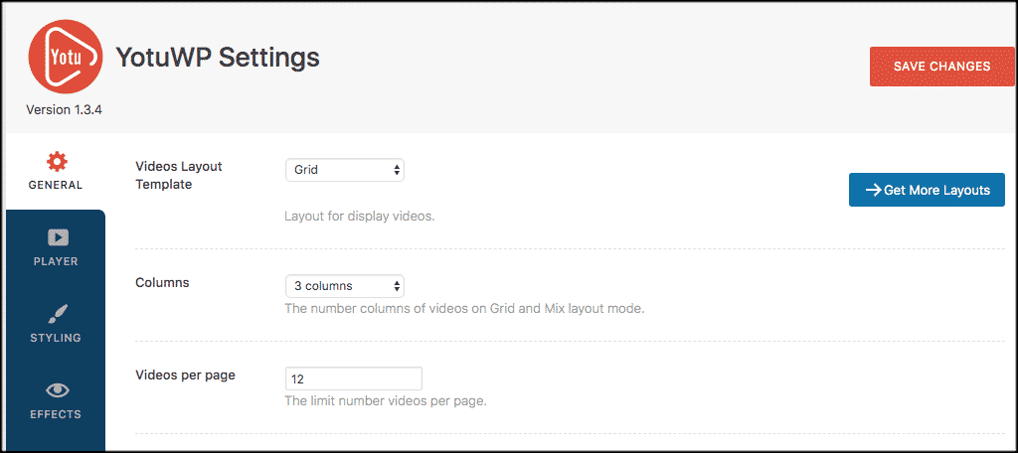Save changes to settings
This screenshot has width=1018, height=453.
click(x=942, y=67)
